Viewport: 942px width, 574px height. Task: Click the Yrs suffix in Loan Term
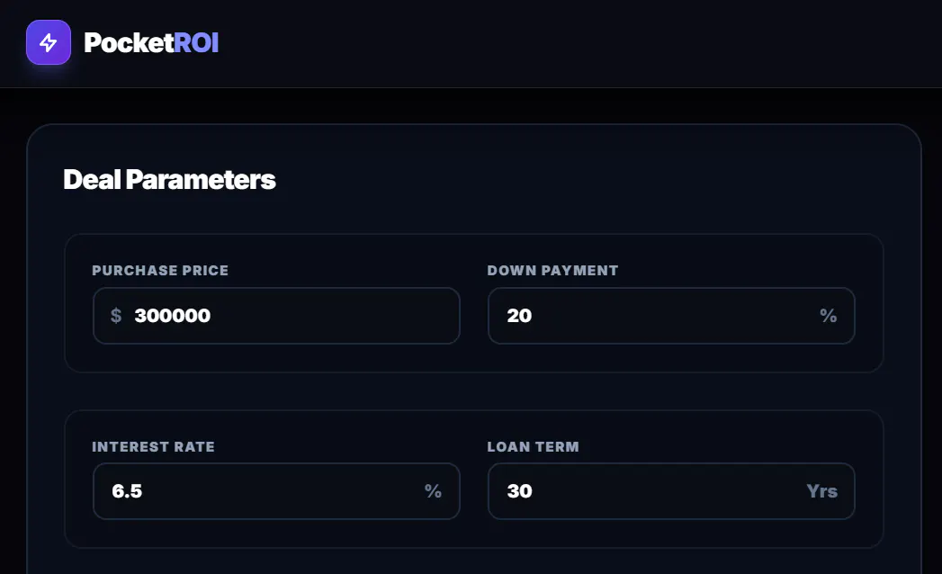click(821, 491)
